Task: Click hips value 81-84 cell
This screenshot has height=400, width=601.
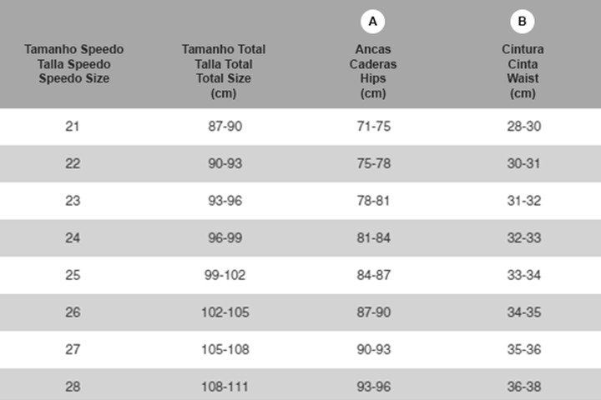Action: click(x=374, y=237)
